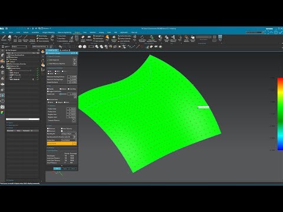Click the full screen icon at top right
This screenshot has width=283, height=212.
click(266, 32)
